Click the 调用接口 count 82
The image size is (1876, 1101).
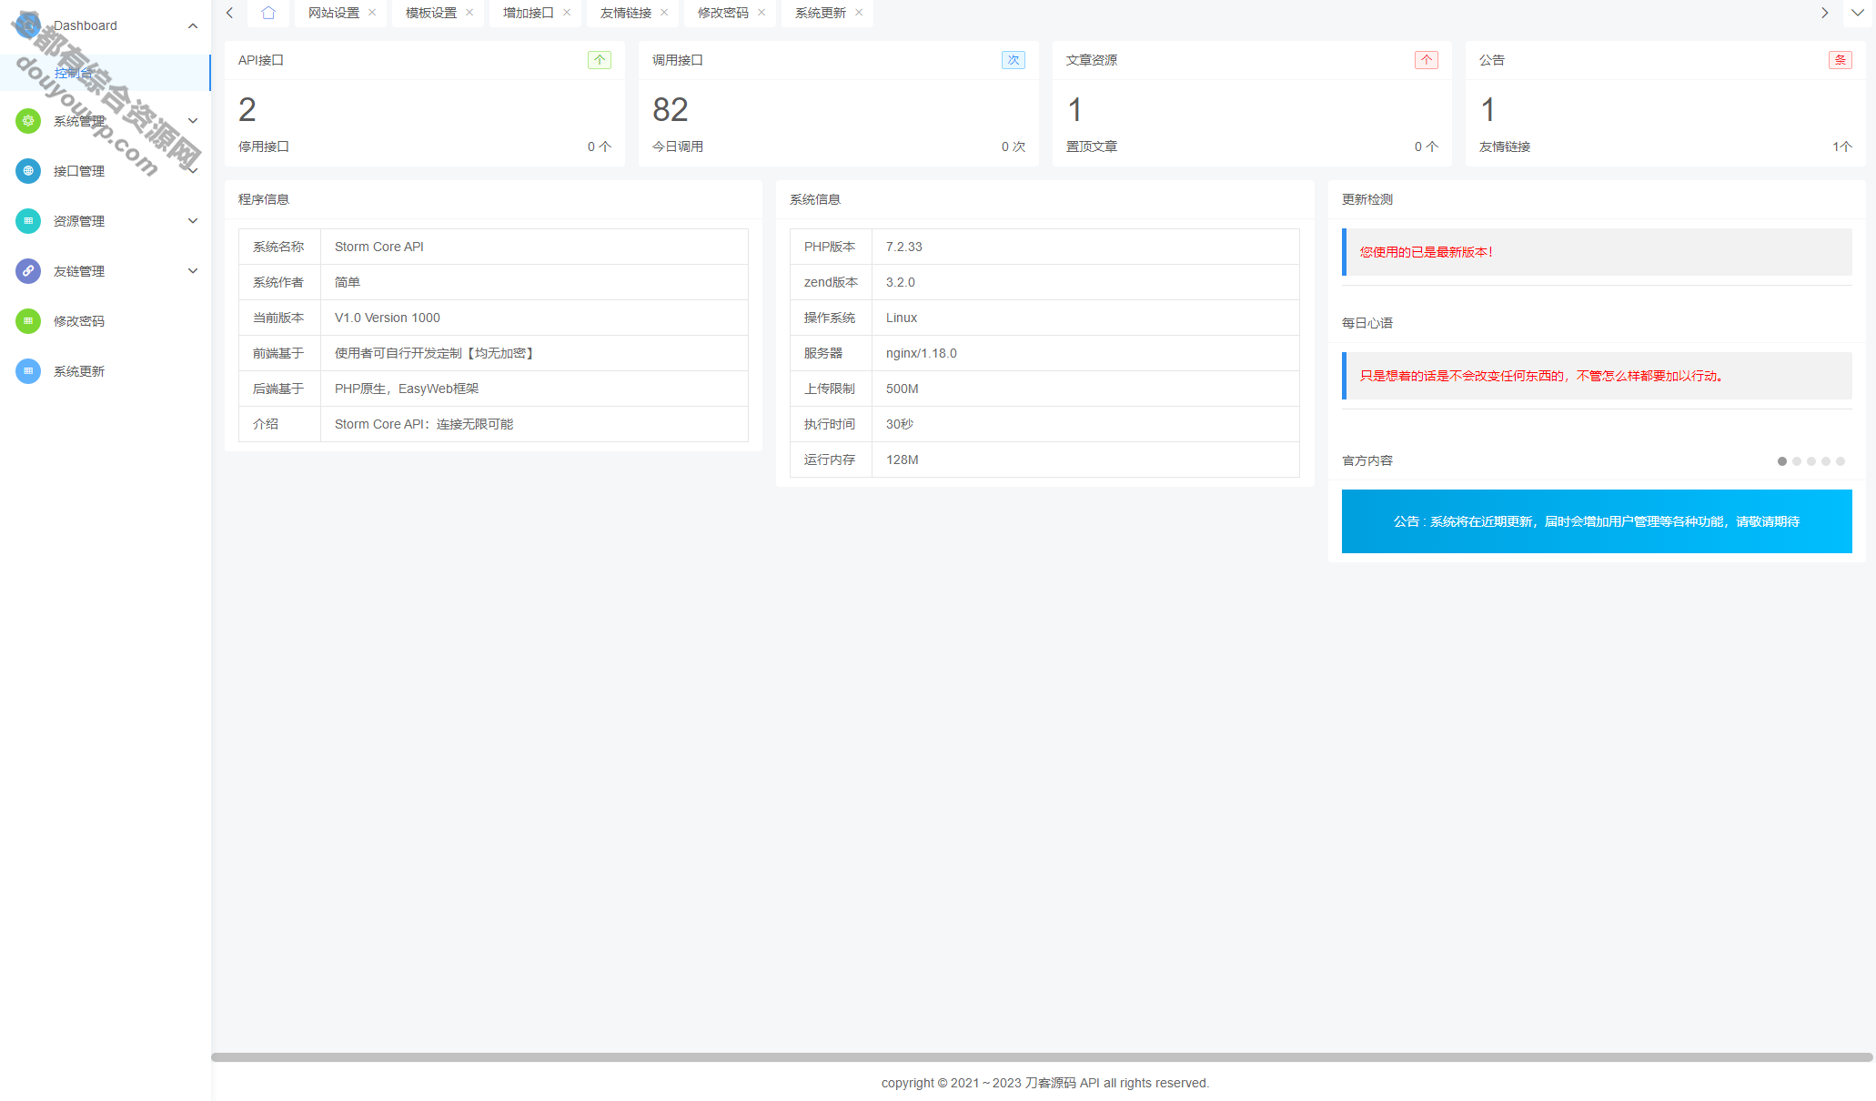(x=671, y=110)
